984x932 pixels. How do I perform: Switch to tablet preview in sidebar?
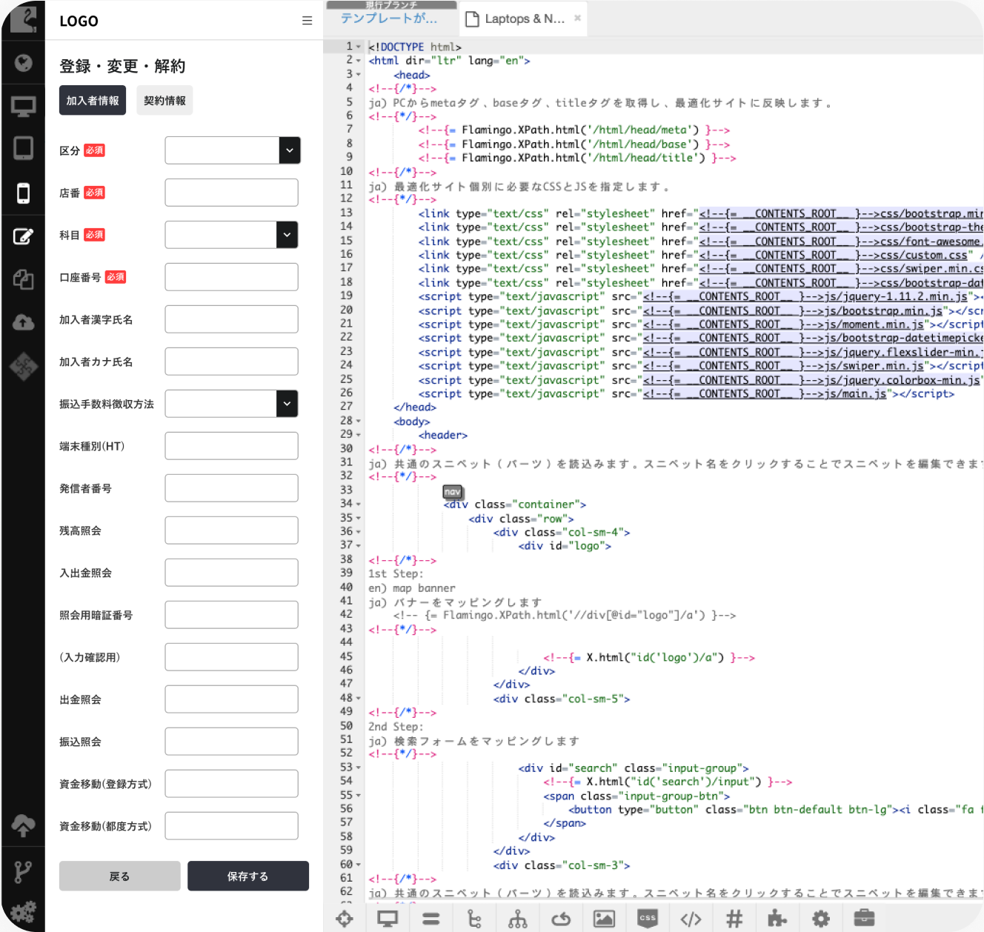23,148
